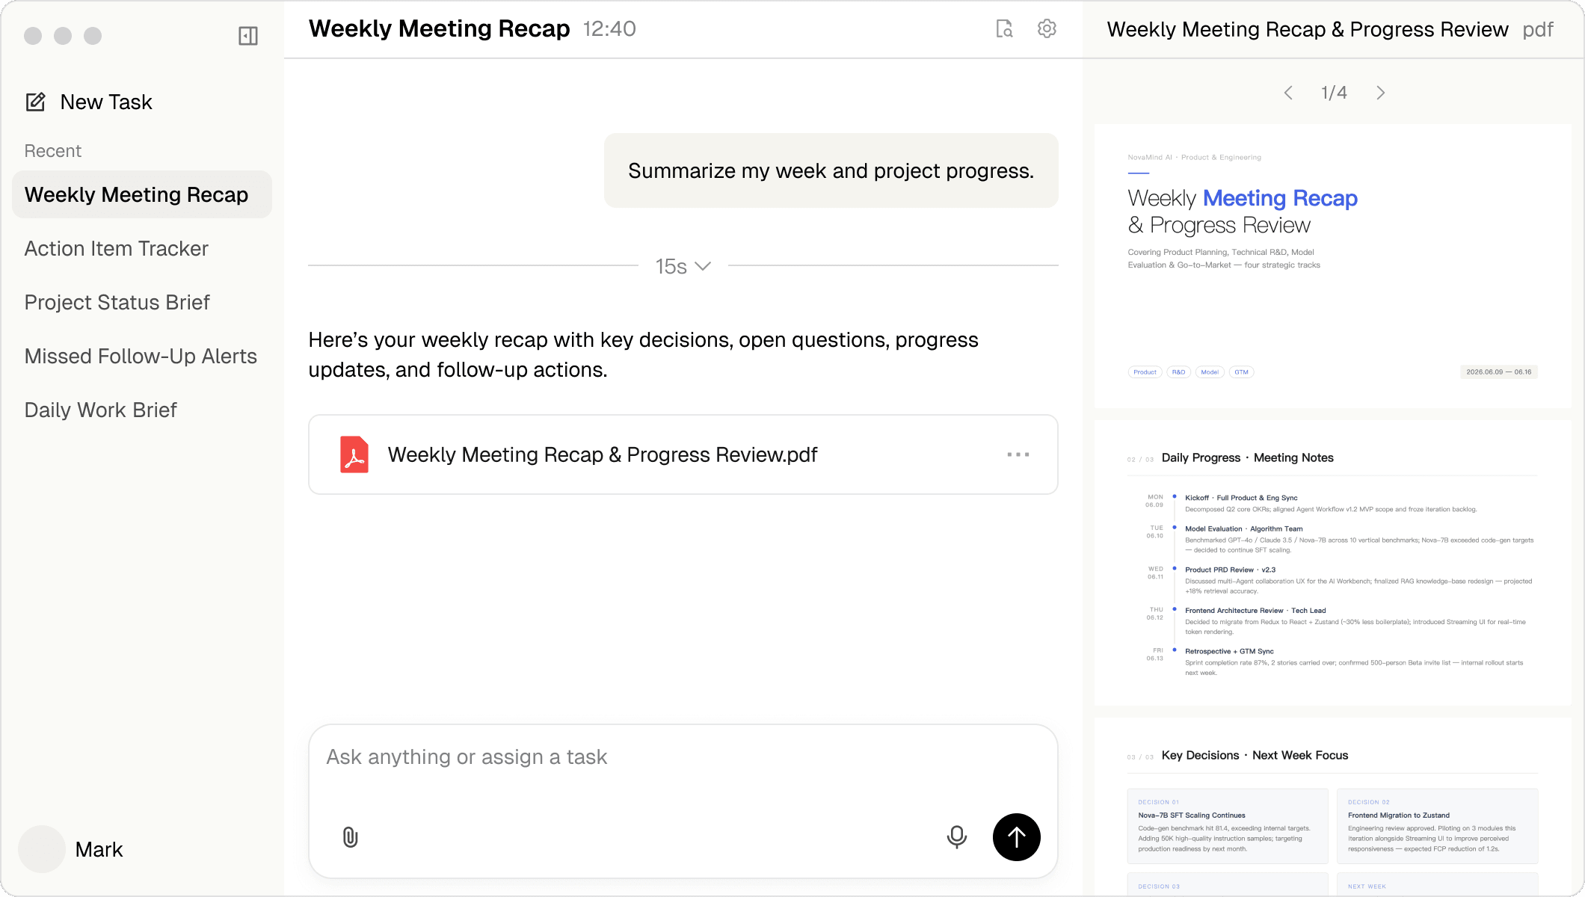Click the Frontend Migration to Zustand decision card

(x=1437, y=826)
